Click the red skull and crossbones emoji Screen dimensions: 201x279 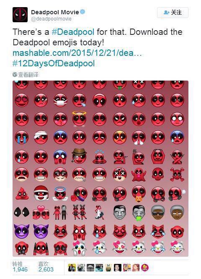(177, 175)
